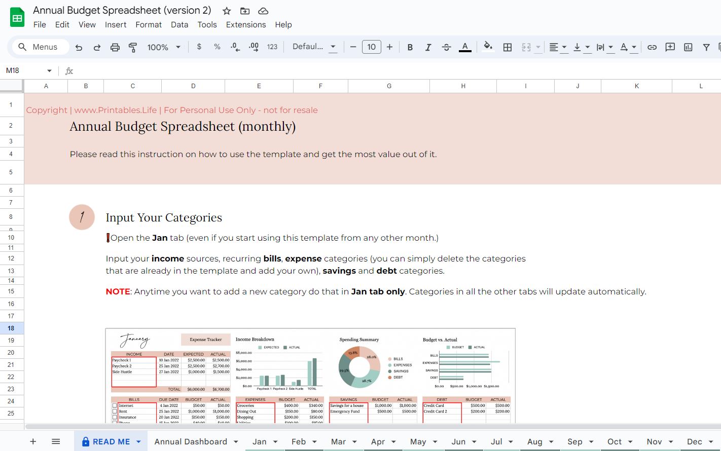Toggle italic formatting
The height and width of the screenshot is (451, 721).
[x=428, y=47]
